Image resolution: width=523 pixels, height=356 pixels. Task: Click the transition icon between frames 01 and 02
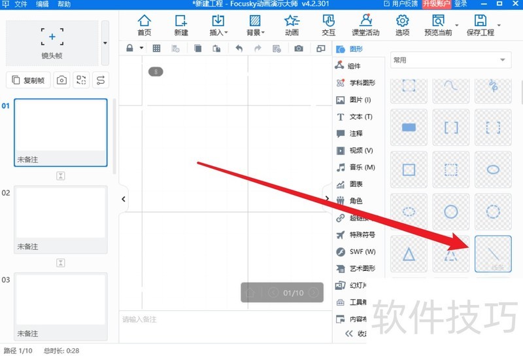[60, 176]
